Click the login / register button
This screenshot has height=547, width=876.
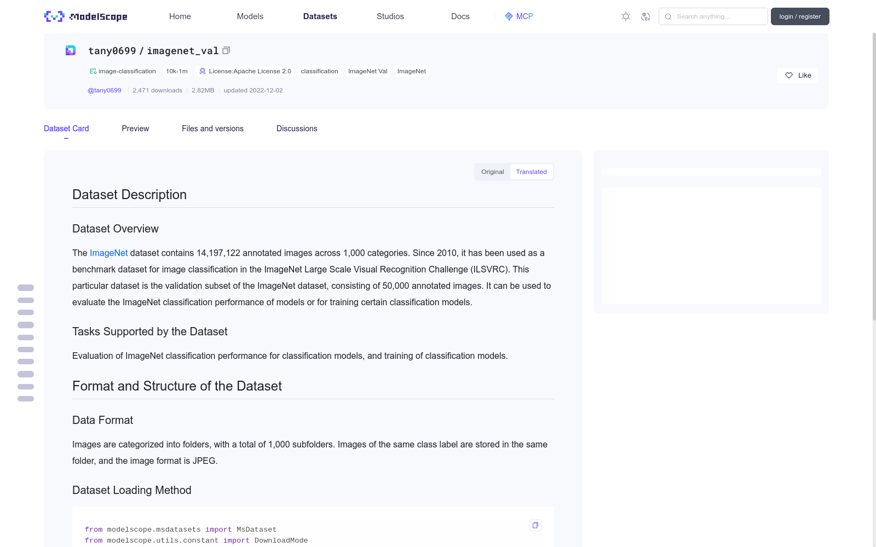800,16
